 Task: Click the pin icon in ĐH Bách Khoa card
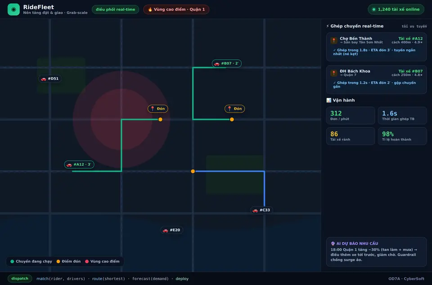(x=334, y=73)
